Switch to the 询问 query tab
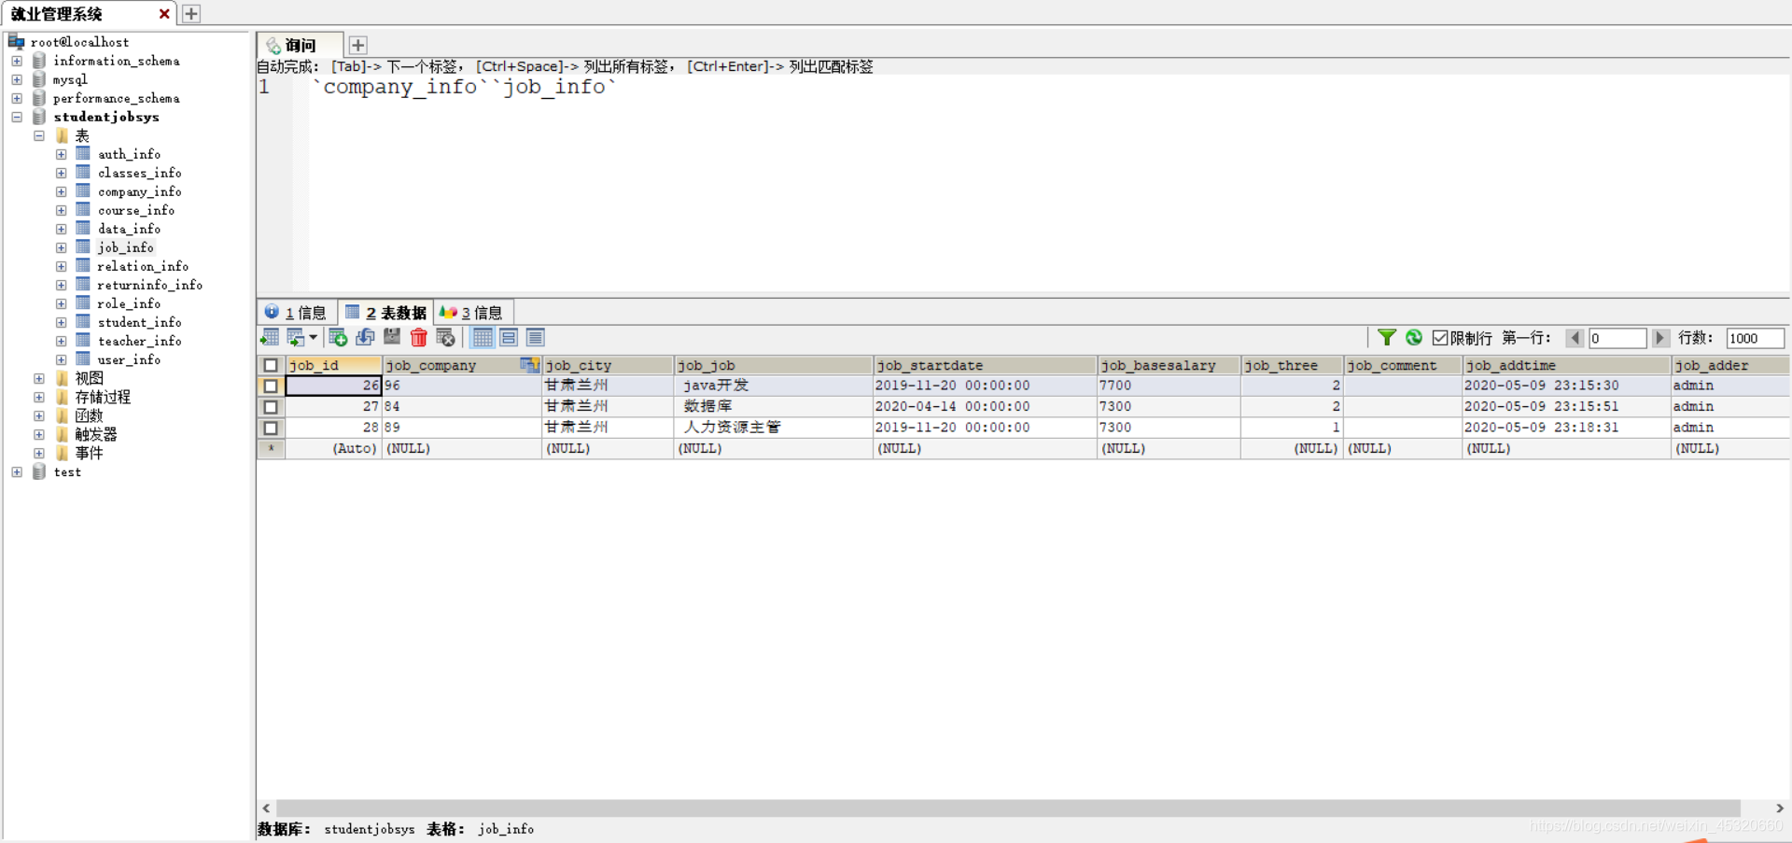 300,45
